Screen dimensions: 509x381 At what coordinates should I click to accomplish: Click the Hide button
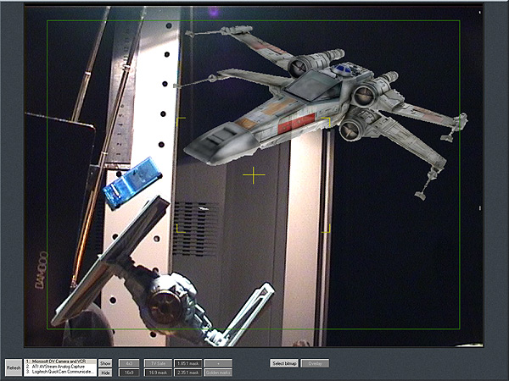click(x=105, y=373)
